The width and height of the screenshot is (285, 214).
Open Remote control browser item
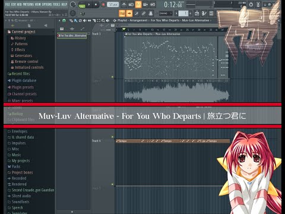pos(24,61)
